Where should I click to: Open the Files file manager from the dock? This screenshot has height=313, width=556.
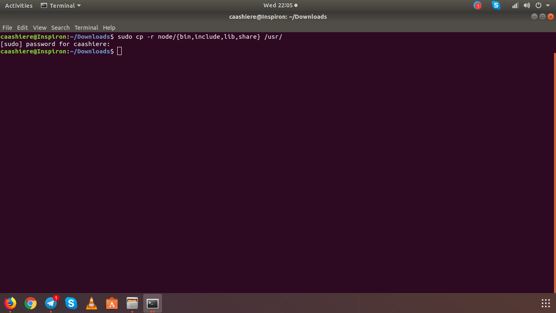point(132,303)
